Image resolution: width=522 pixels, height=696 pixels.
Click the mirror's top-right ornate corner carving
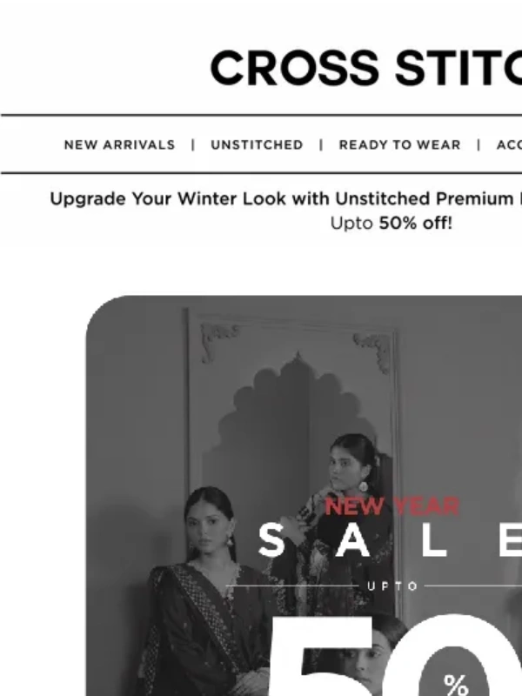click(373, 351)
